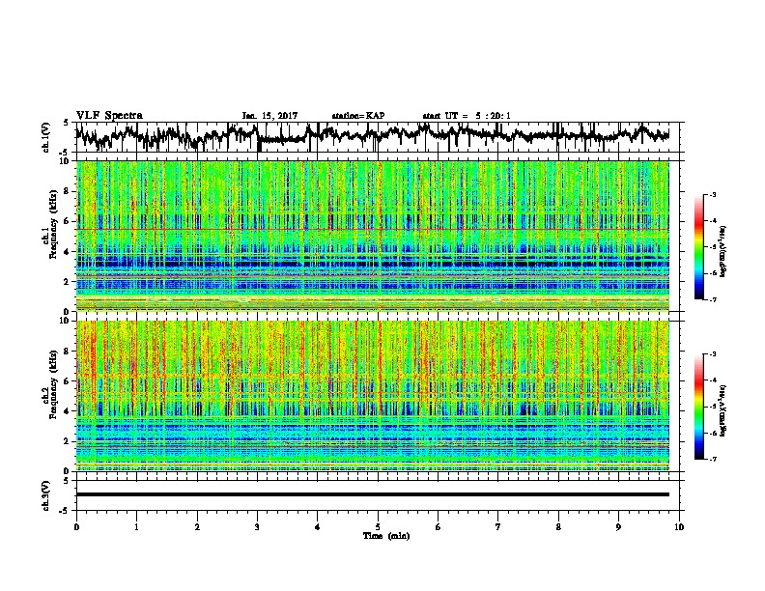Click time axis tick label "2"
765x591 pixels.
point(197,527)
